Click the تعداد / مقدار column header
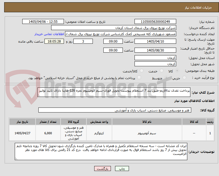Viewport: 219px width, 176px height. pyautogui.click(x=48, y=122)
